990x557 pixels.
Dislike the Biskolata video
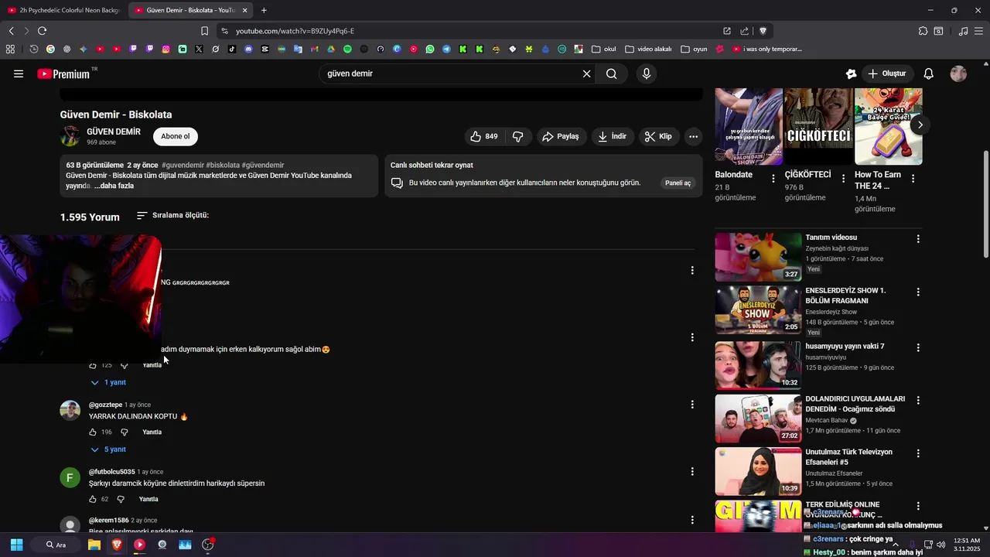[x=518, y=136]
